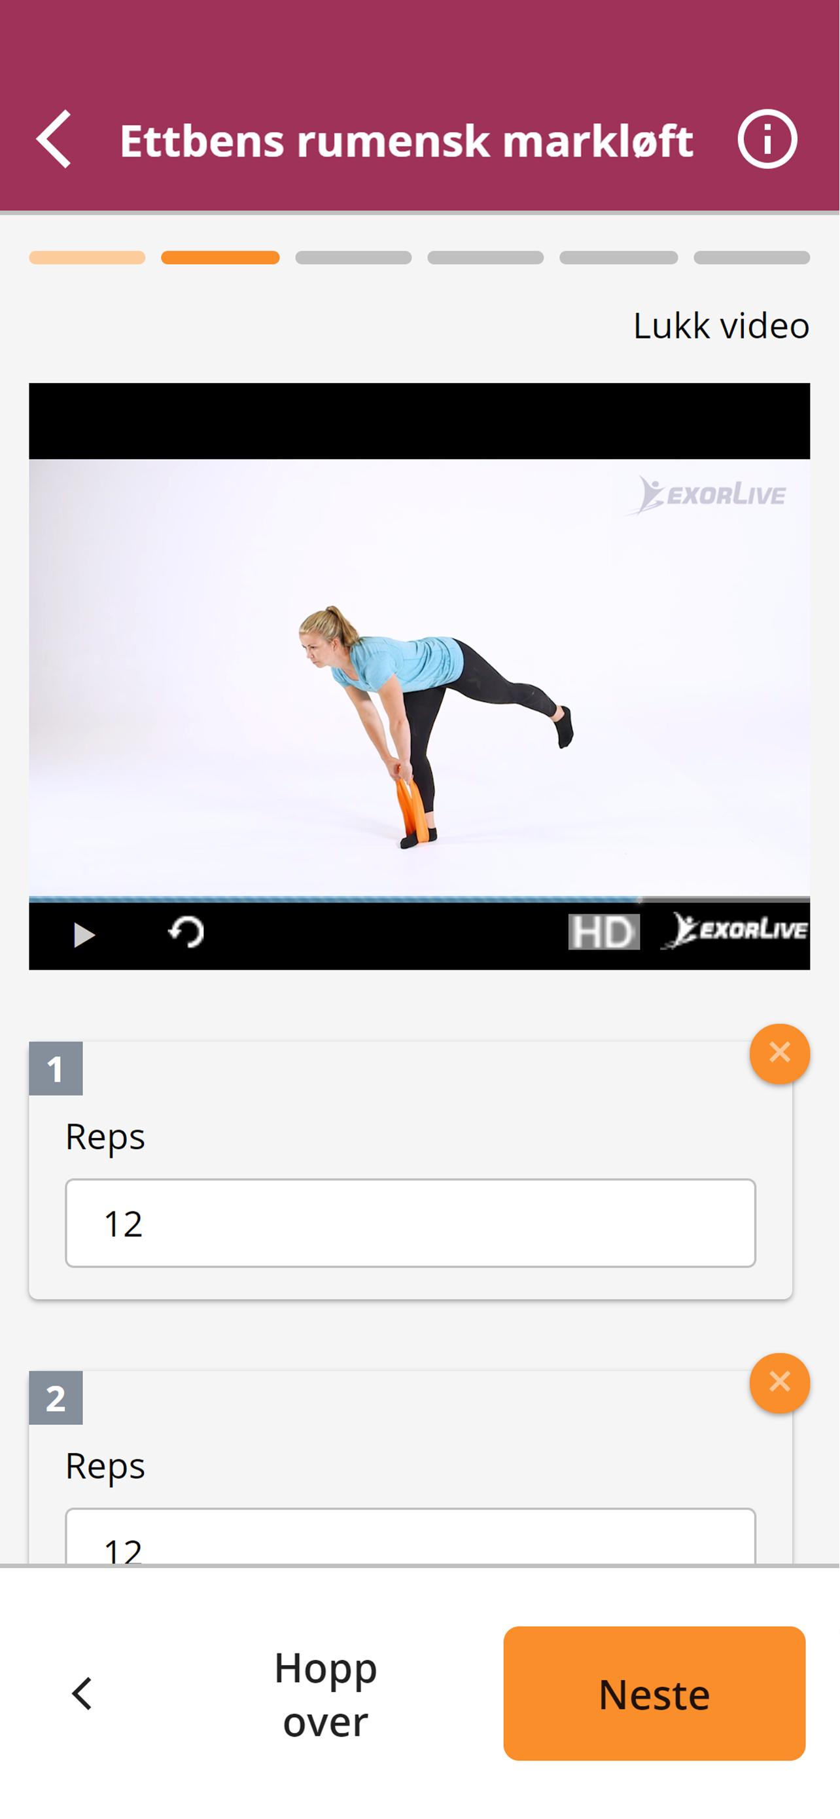Remove set 2 with orange X
Viewport: 840px width, 1819px height.
tap(779, 1383)
